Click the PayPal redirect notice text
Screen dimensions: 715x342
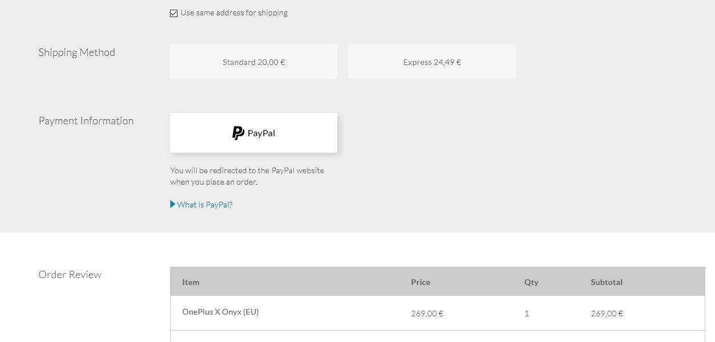(247, 176)
